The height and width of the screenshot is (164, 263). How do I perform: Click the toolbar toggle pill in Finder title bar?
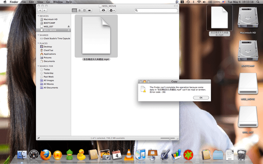[176, 6]
